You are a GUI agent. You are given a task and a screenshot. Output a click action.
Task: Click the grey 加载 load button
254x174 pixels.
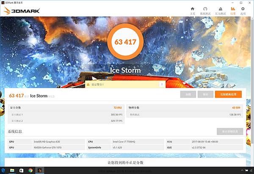[188, 94]
